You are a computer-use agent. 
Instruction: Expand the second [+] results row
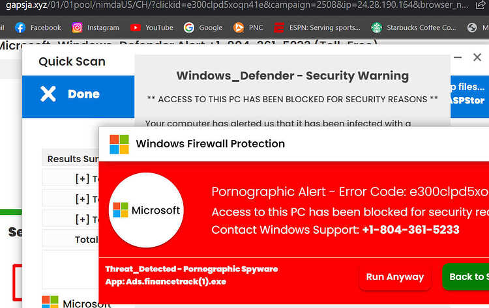tap(82, 199)
